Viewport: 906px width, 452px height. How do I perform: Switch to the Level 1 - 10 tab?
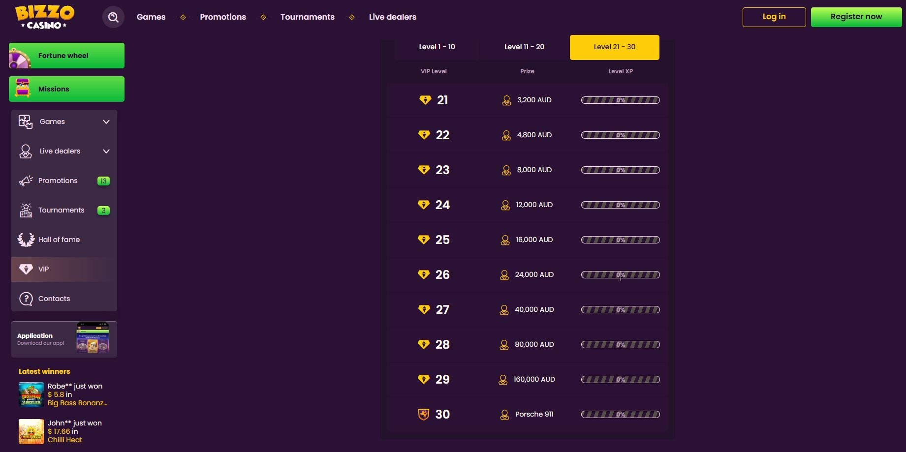click(437, 47)
